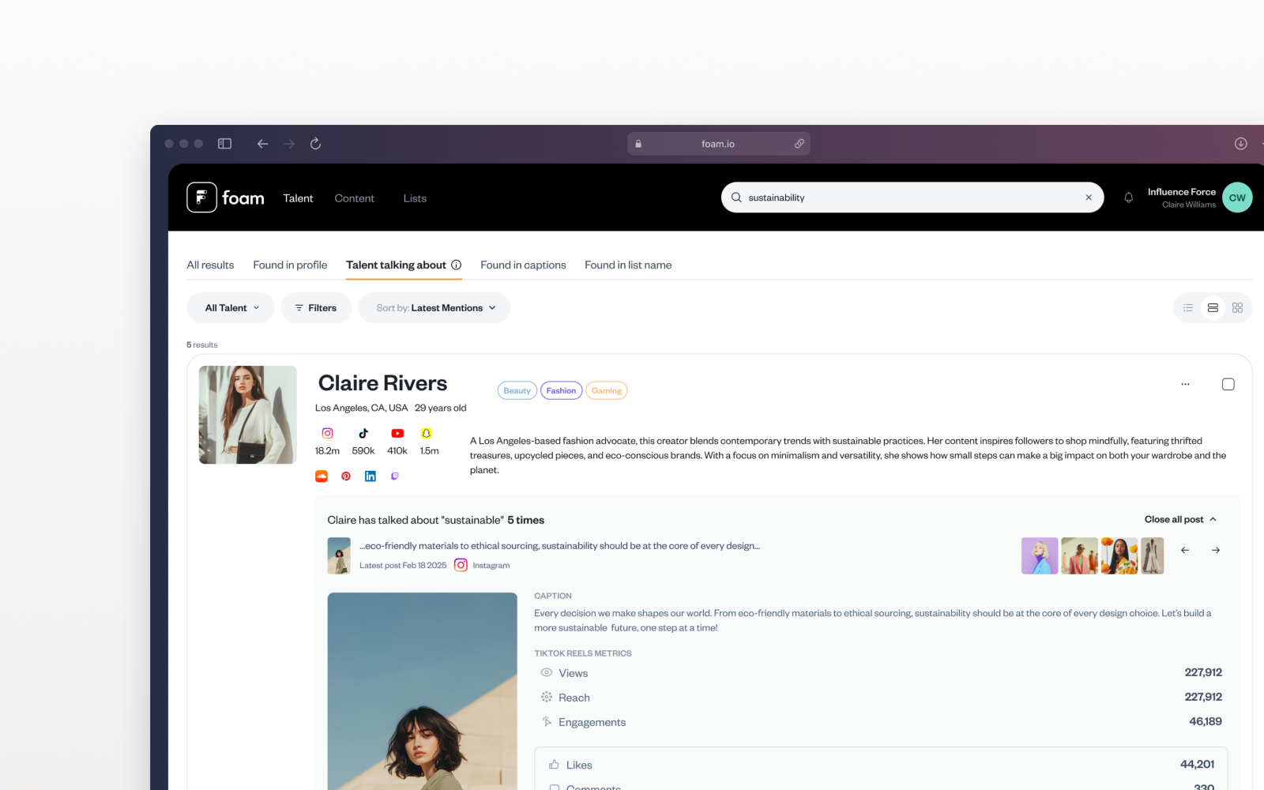Open Claire Rivers' Instagram icon
1264x790 pixels.
tap(327, 433)
